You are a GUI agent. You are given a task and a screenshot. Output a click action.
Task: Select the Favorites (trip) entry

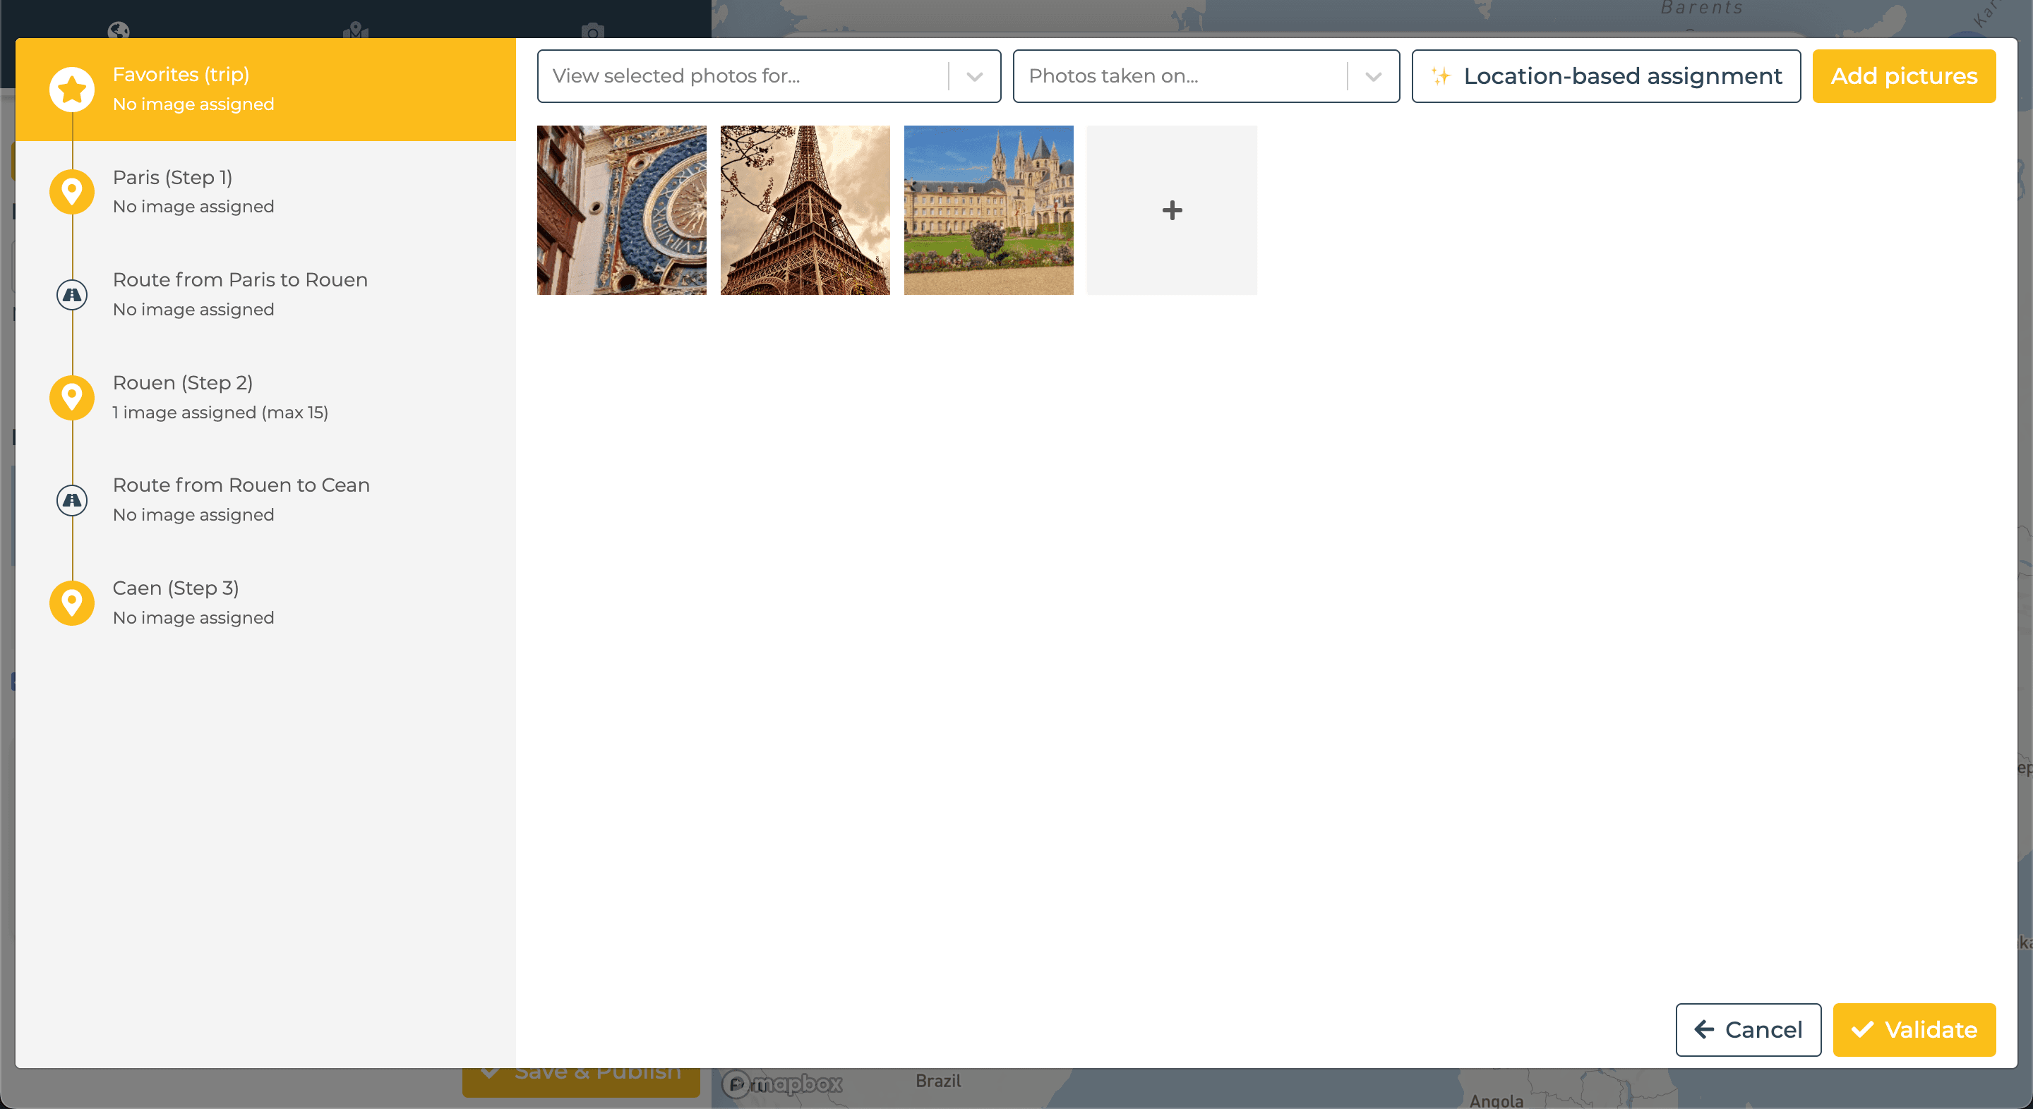(x=266, y=89)
